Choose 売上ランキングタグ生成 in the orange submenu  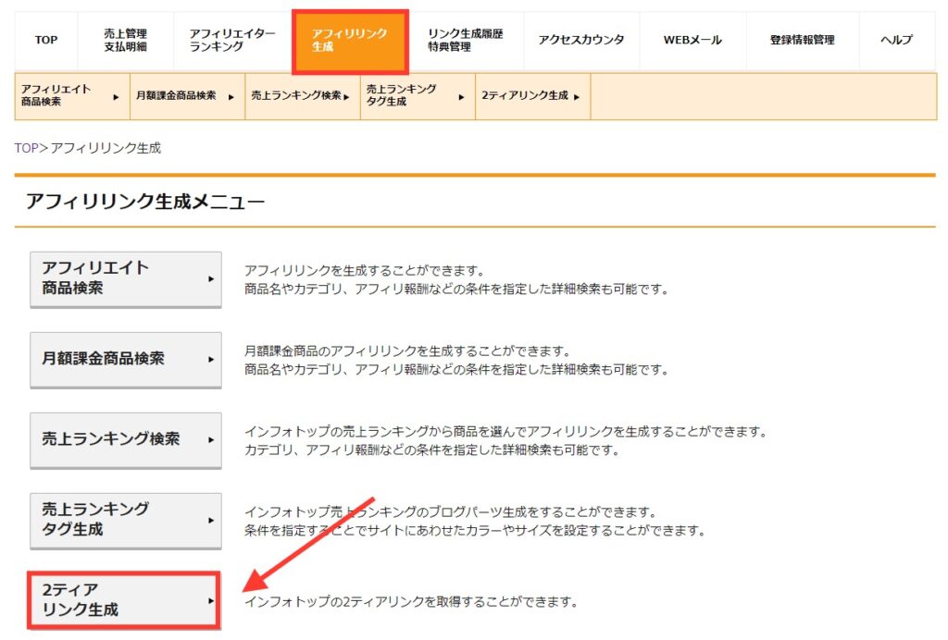tap(417, 96)
